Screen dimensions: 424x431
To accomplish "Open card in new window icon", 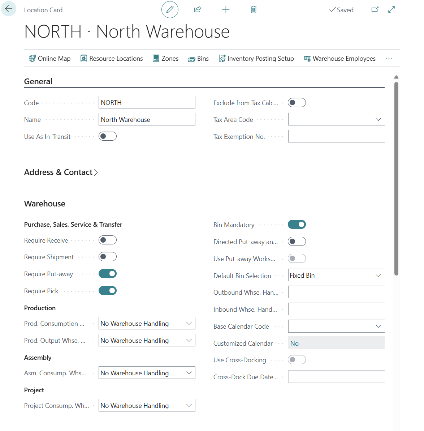I will tap(375, 10).
